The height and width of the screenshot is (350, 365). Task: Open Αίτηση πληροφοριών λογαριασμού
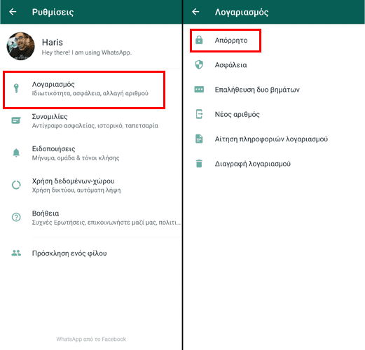tap(274, 139)
